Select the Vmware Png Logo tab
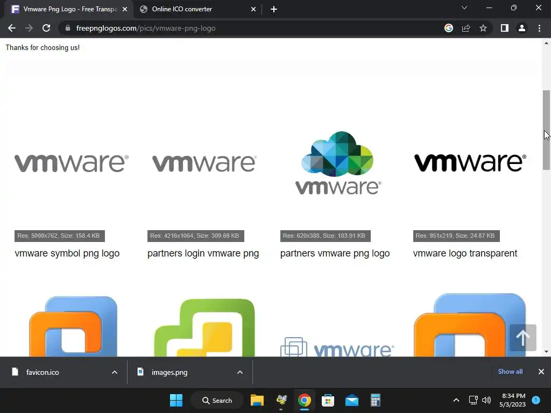 69,10
